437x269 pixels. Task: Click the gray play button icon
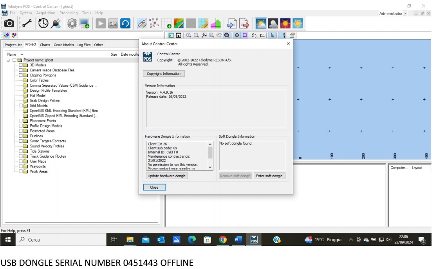coord(101,24)
